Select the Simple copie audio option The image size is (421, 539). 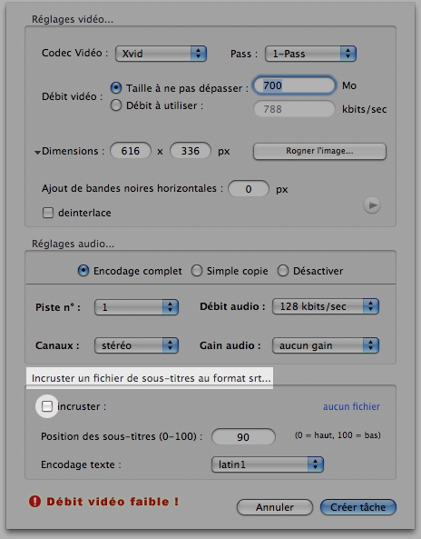(x=197, y=271)
